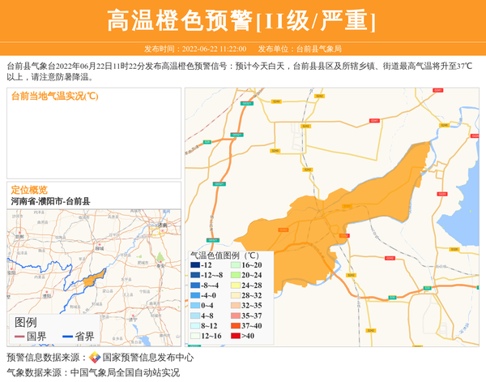Select the red >40 temperature swatch
The height and width of the screenshot is (382, 486).
pos(235,336)
